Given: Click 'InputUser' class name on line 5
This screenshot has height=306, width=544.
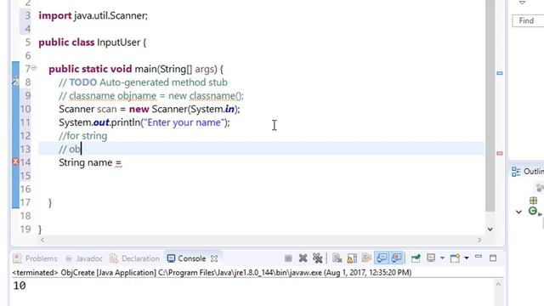Looking at the screenshot, I should pyautogui.click(x=118, y=42).
